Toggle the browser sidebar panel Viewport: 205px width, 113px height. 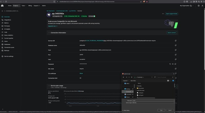pyautogui.click(x=194, y=2)
